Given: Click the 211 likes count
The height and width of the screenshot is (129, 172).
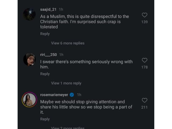Looking at the screenshot, I should tap(144, 107).
